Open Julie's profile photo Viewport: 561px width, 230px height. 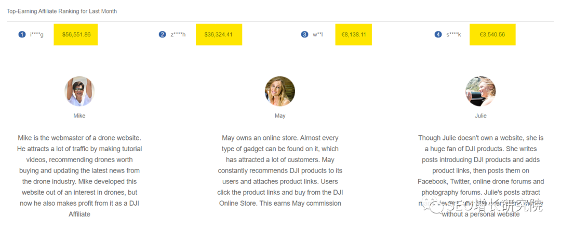point(480,91)
